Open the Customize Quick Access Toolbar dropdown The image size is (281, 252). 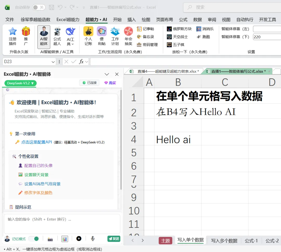pyautogui.click(x=84, y=8)
